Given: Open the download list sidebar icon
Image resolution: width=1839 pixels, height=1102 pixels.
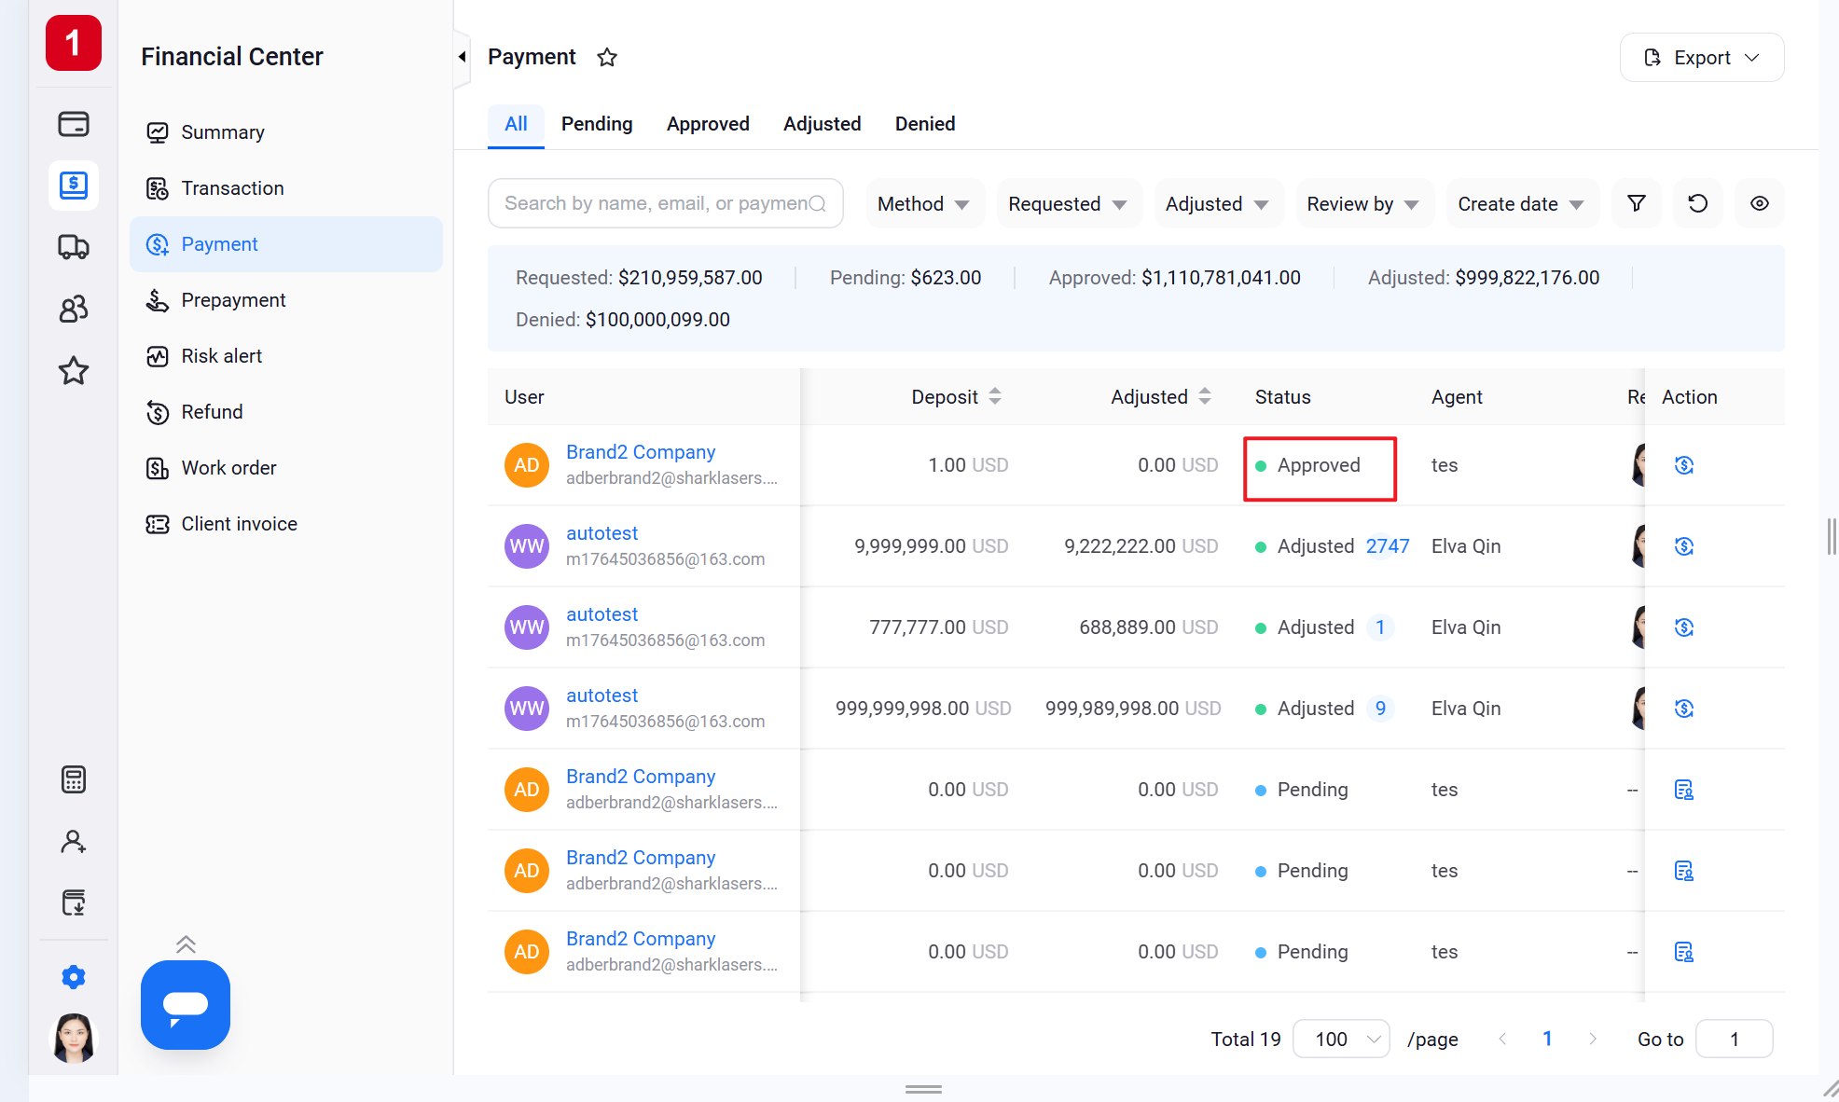Looking at the screenshot, I should coord(74,902).
